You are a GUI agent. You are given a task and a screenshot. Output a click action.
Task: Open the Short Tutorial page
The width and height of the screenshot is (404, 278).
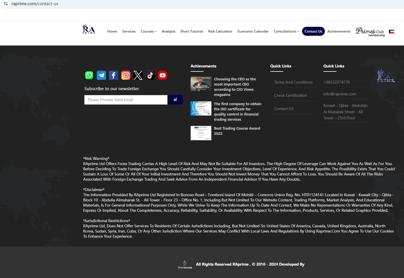[192, 31]
